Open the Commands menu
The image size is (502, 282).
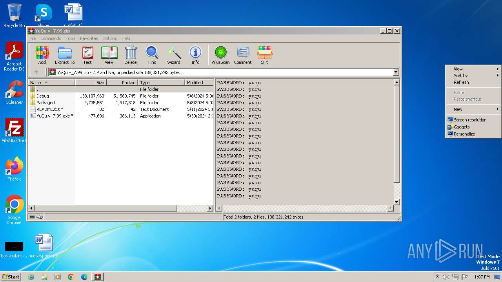point(51,38)
